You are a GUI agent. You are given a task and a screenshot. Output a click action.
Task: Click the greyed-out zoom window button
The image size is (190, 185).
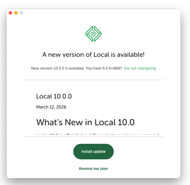(x=21, y=13)
